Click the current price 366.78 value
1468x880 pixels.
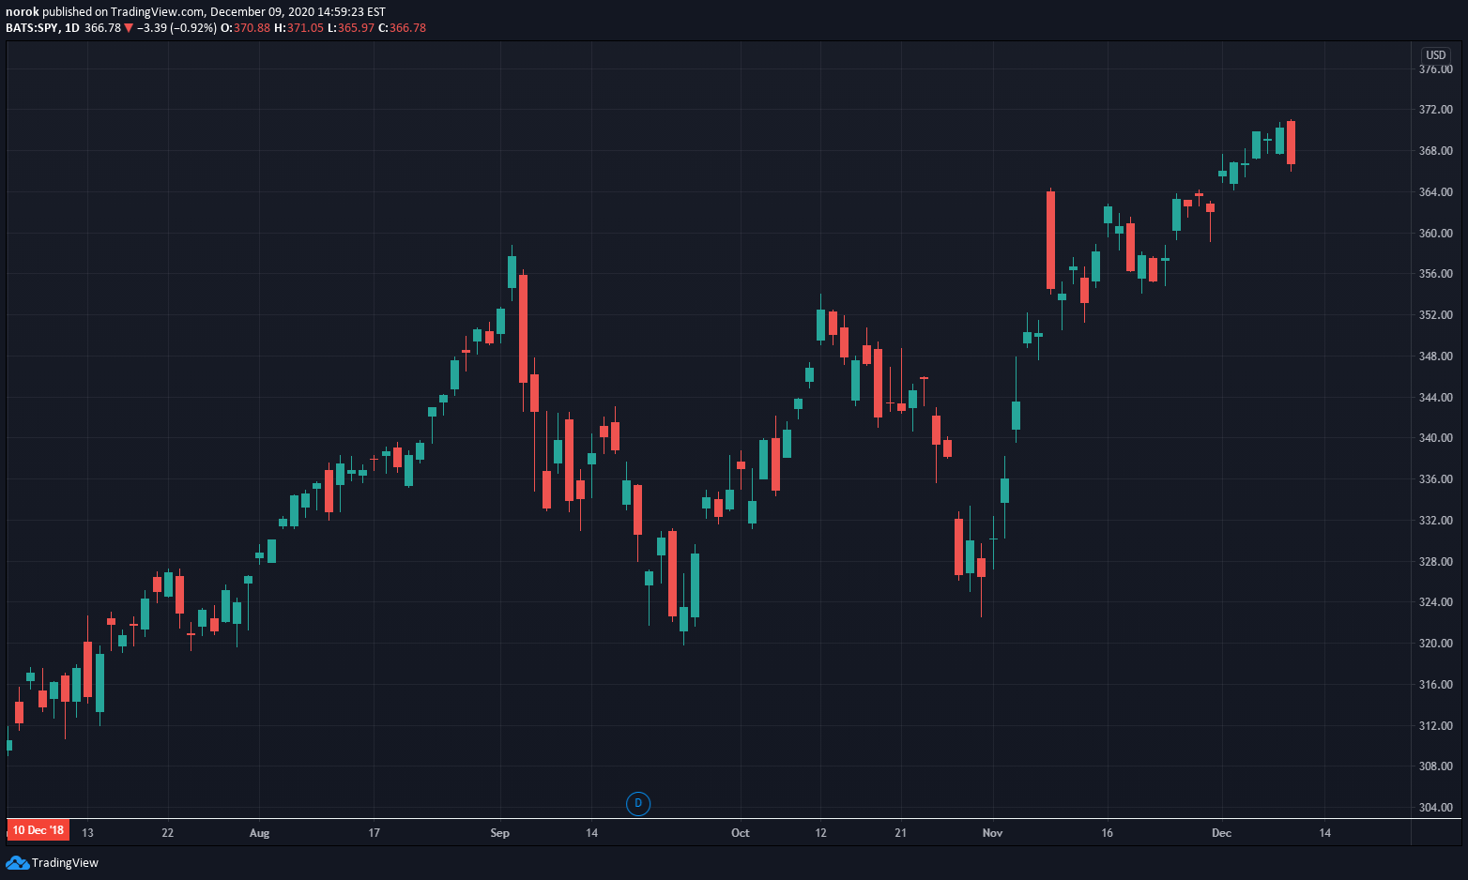pos(102,28)
